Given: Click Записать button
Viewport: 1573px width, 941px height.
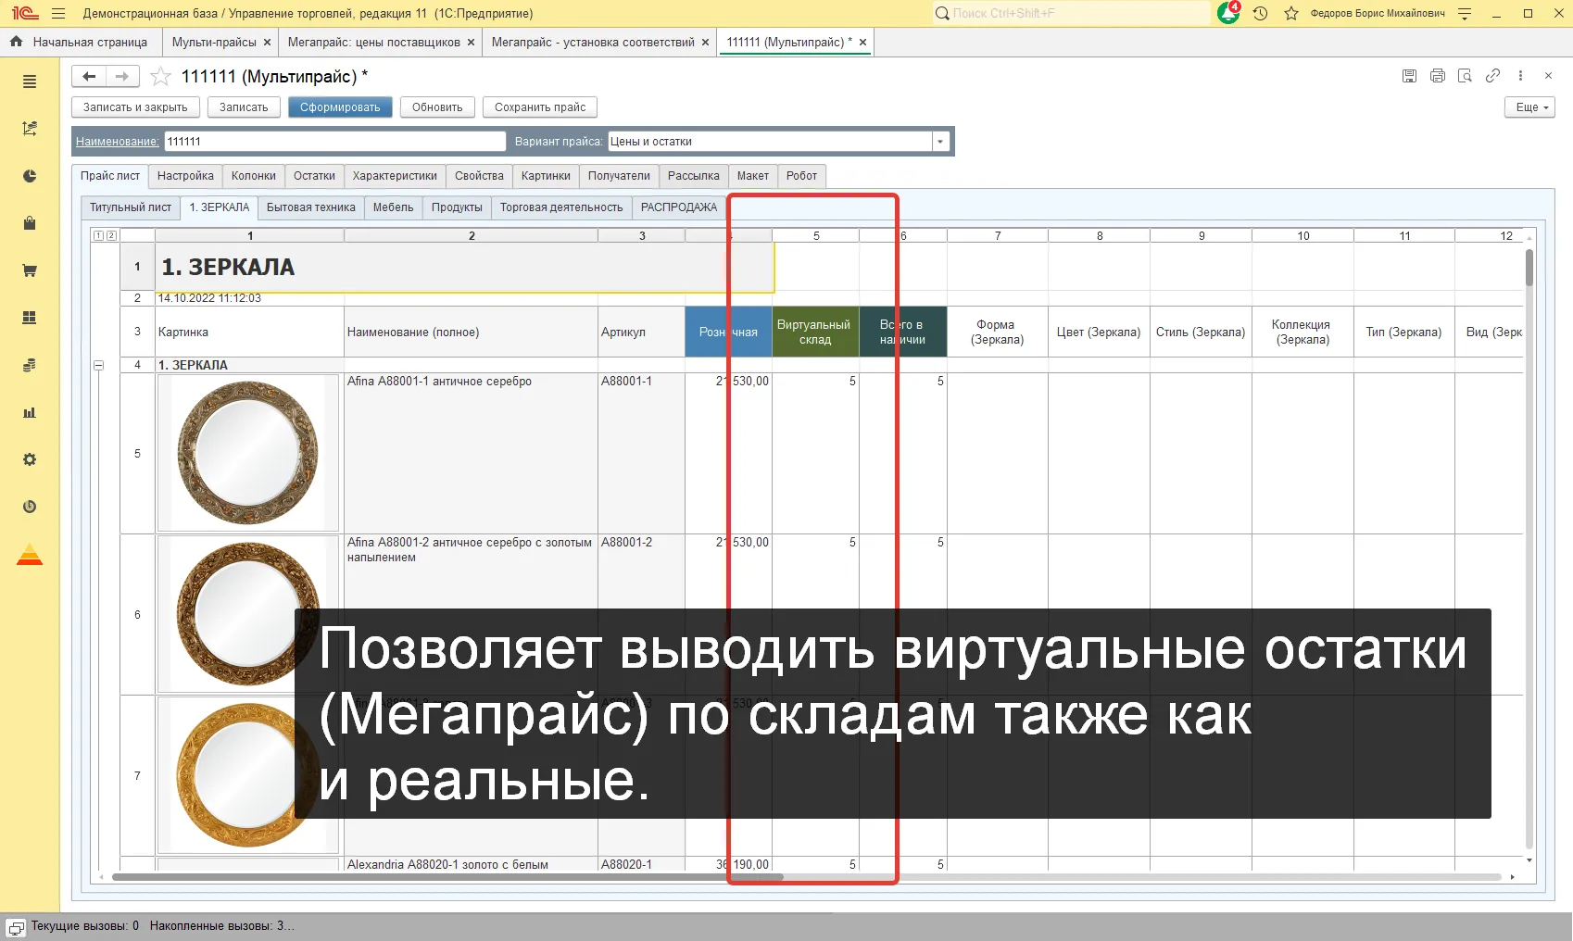Looking at the screenshot, I should tap(244, 107).
